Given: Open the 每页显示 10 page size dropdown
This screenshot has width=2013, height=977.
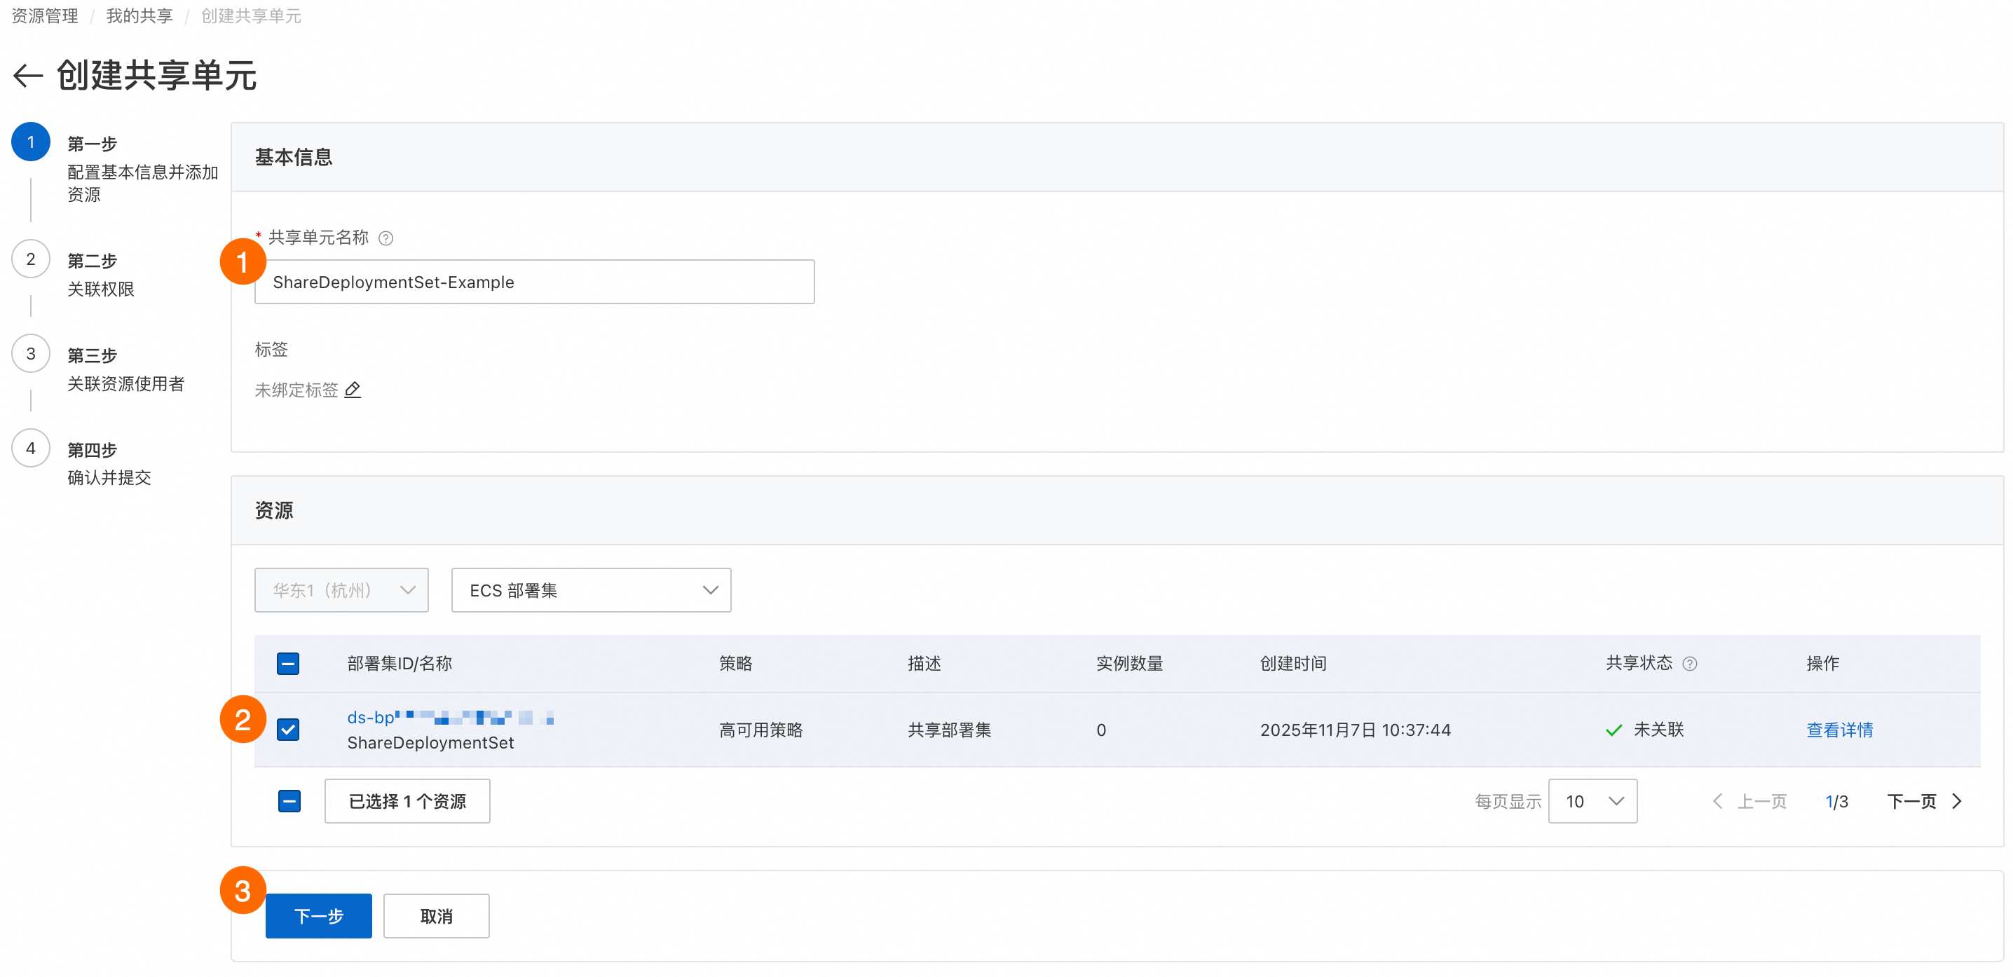Looking at the screenshot, I should click(x=1592, y=801).
